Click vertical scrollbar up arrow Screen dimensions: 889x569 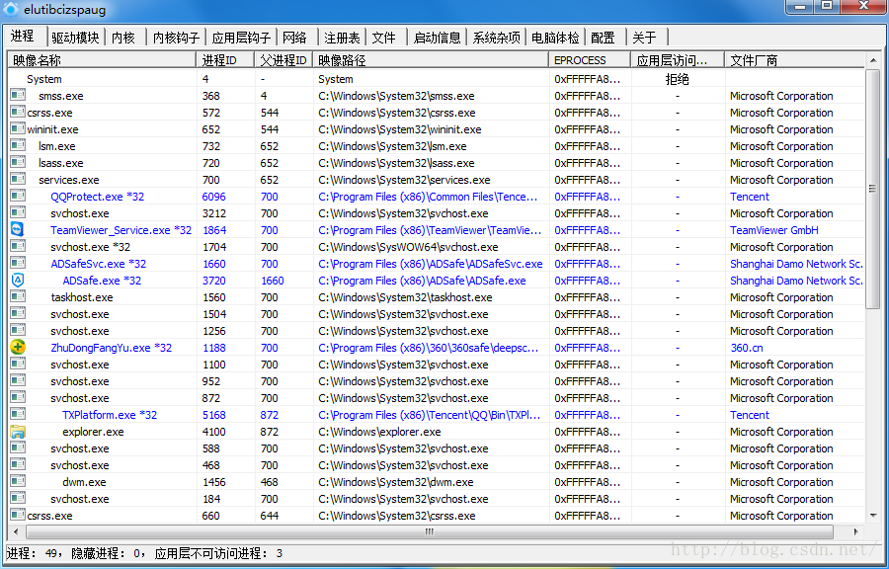pyautogui.click(x=873, y=59)
